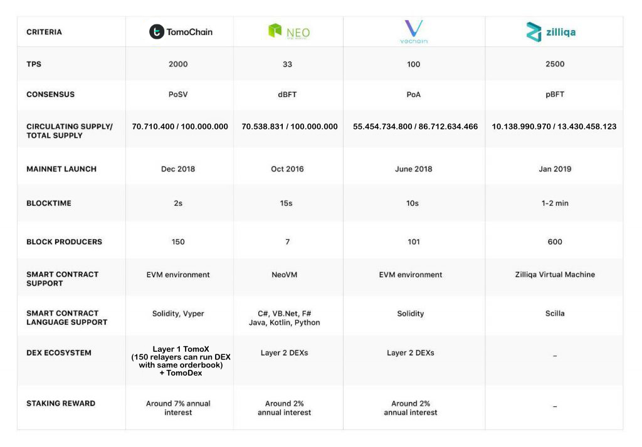Click Zilliqa Virtual Machine cell
Screen dimensions: 642x447
(555, 274)
